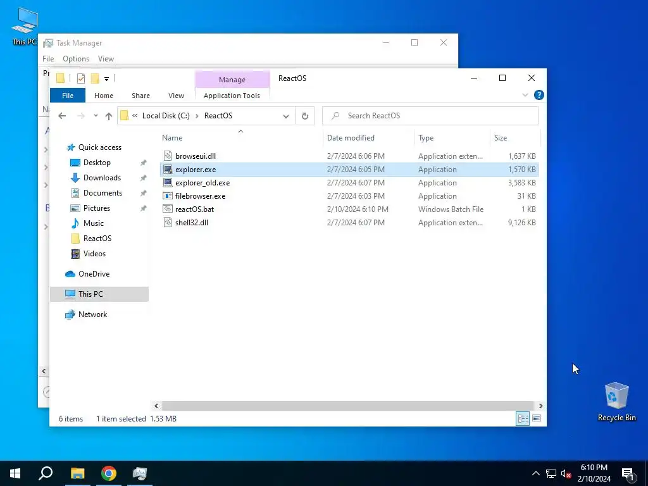Open the Recycle Bin desktop icon
The image size is (648, 486).
(x=616, y=401)
